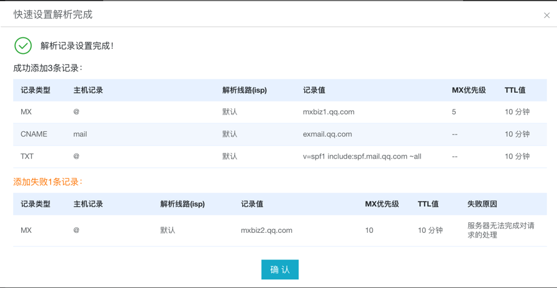The height and width of the screenshot is (288, 557).
Task: Click the green success checkmark icon
Action: 23,46
